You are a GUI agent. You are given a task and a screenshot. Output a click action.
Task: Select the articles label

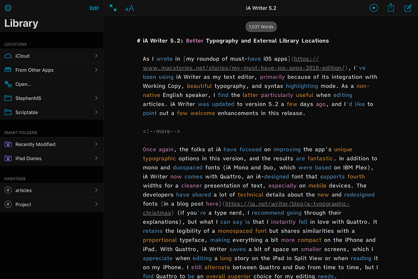[24, 191]
